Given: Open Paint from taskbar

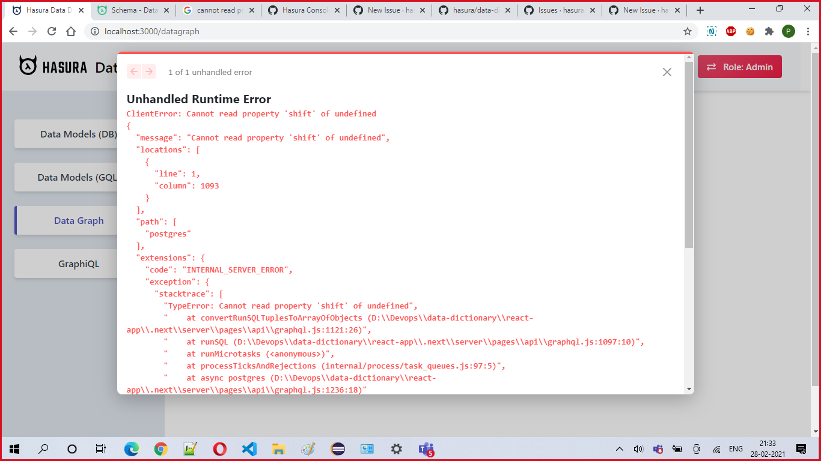Looking at the screenshot, I should [308, 448].
